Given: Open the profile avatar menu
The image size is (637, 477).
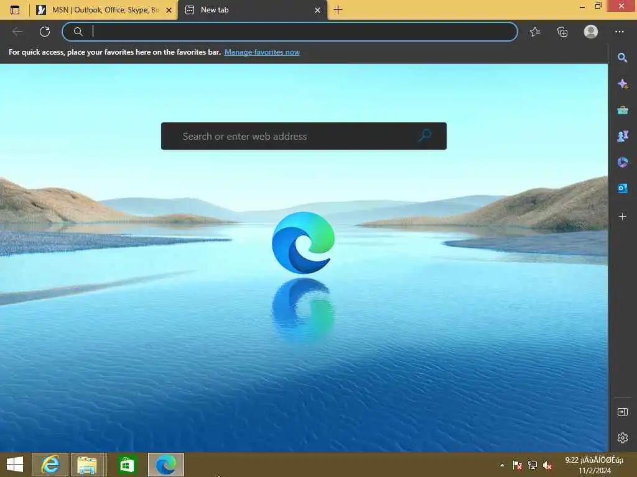Looking at the screenshot, I should (x=591, y=32).
